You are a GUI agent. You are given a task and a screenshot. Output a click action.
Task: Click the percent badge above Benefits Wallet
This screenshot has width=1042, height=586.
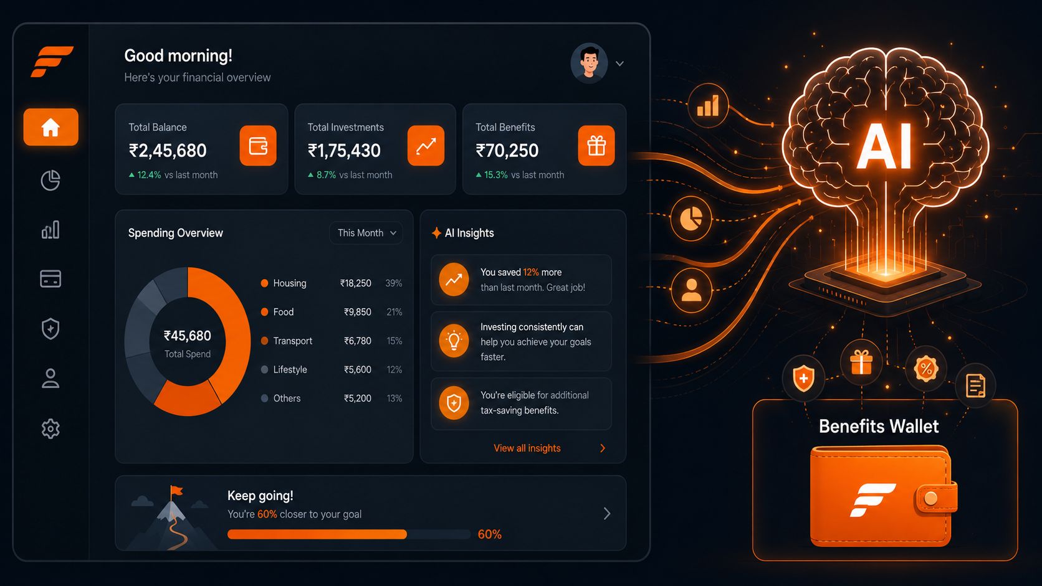pyautogui.click(x=926, y=369)
